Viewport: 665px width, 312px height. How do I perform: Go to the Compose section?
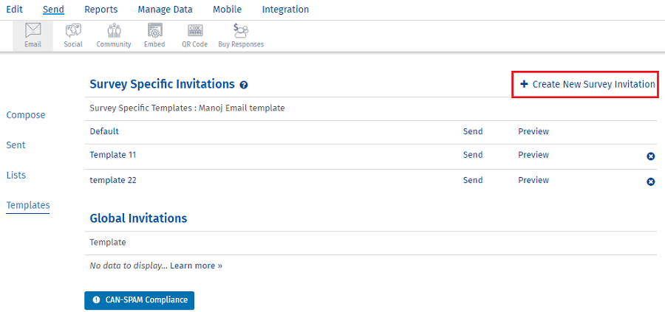point(26,115)
